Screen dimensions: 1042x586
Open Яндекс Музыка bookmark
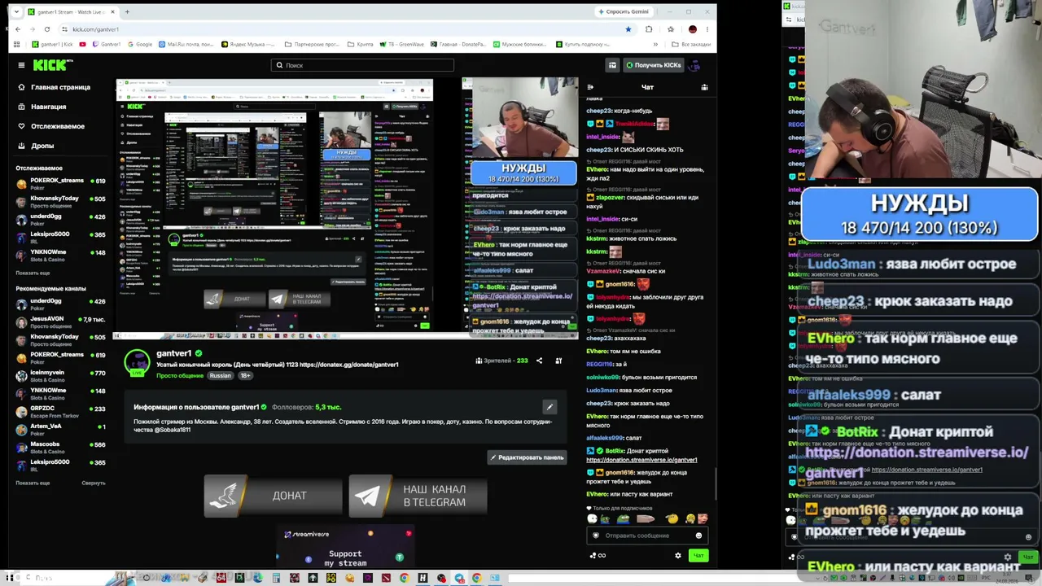click(247, 44)
